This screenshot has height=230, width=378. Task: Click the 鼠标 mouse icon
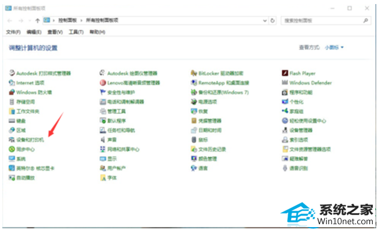point(194,139)
